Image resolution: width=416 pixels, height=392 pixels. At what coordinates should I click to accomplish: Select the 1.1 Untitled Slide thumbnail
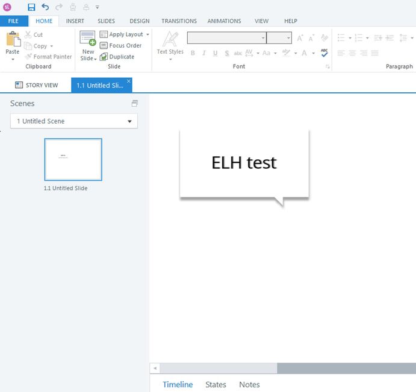click(73, 159)
